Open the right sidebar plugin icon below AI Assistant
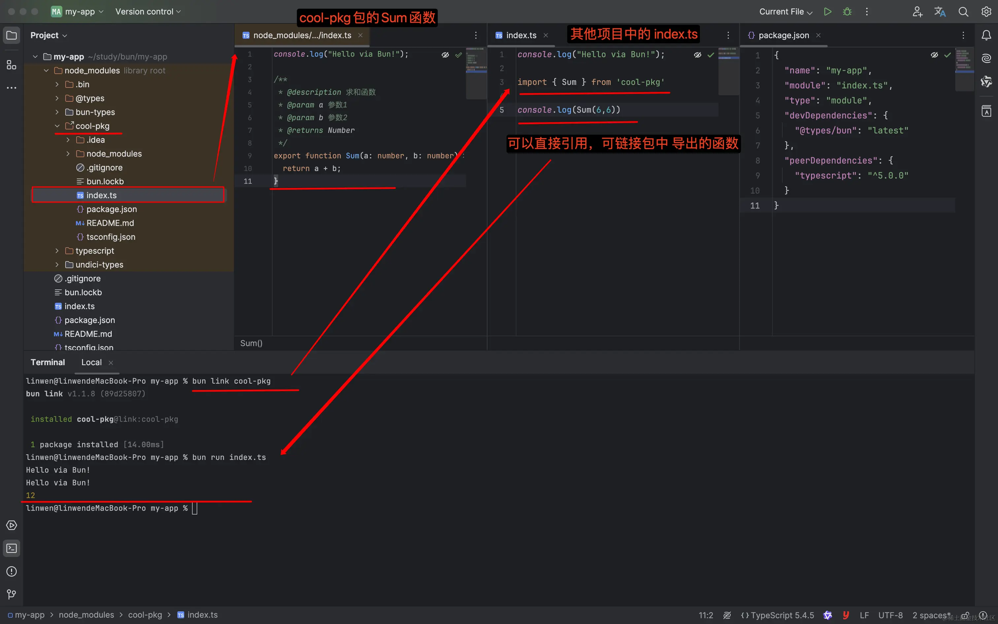998x624 pixels. [986, 81]
